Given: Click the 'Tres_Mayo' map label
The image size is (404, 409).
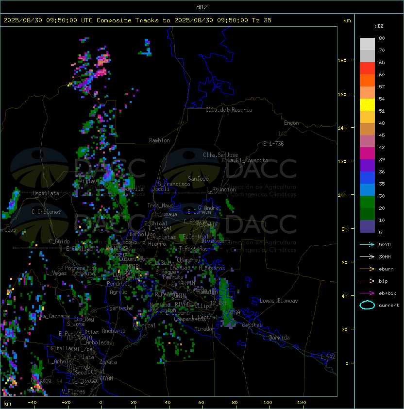Looking at the screenshot, I should coord(160,205).
